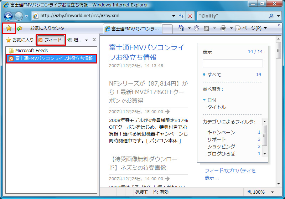Click the Forward navigation arrow
This screenshot has width=285, height=199.
(19, 16)
